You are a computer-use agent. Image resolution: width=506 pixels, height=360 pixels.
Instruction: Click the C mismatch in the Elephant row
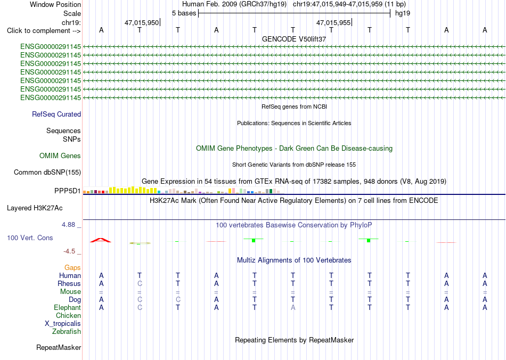pyautogui.click(x=140, y=307)
